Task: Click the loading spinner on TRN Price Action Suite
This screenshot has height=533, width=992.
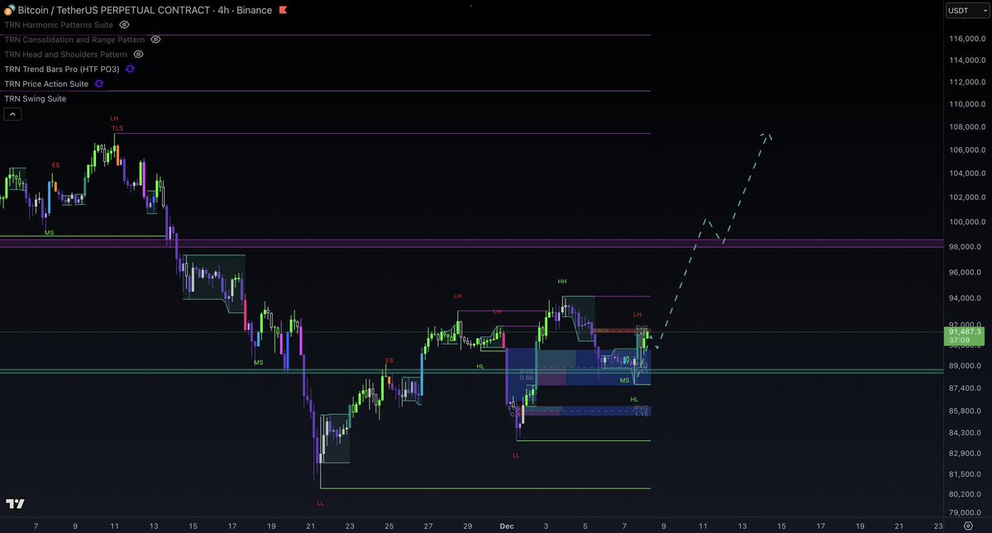Action: coord(98,83)
